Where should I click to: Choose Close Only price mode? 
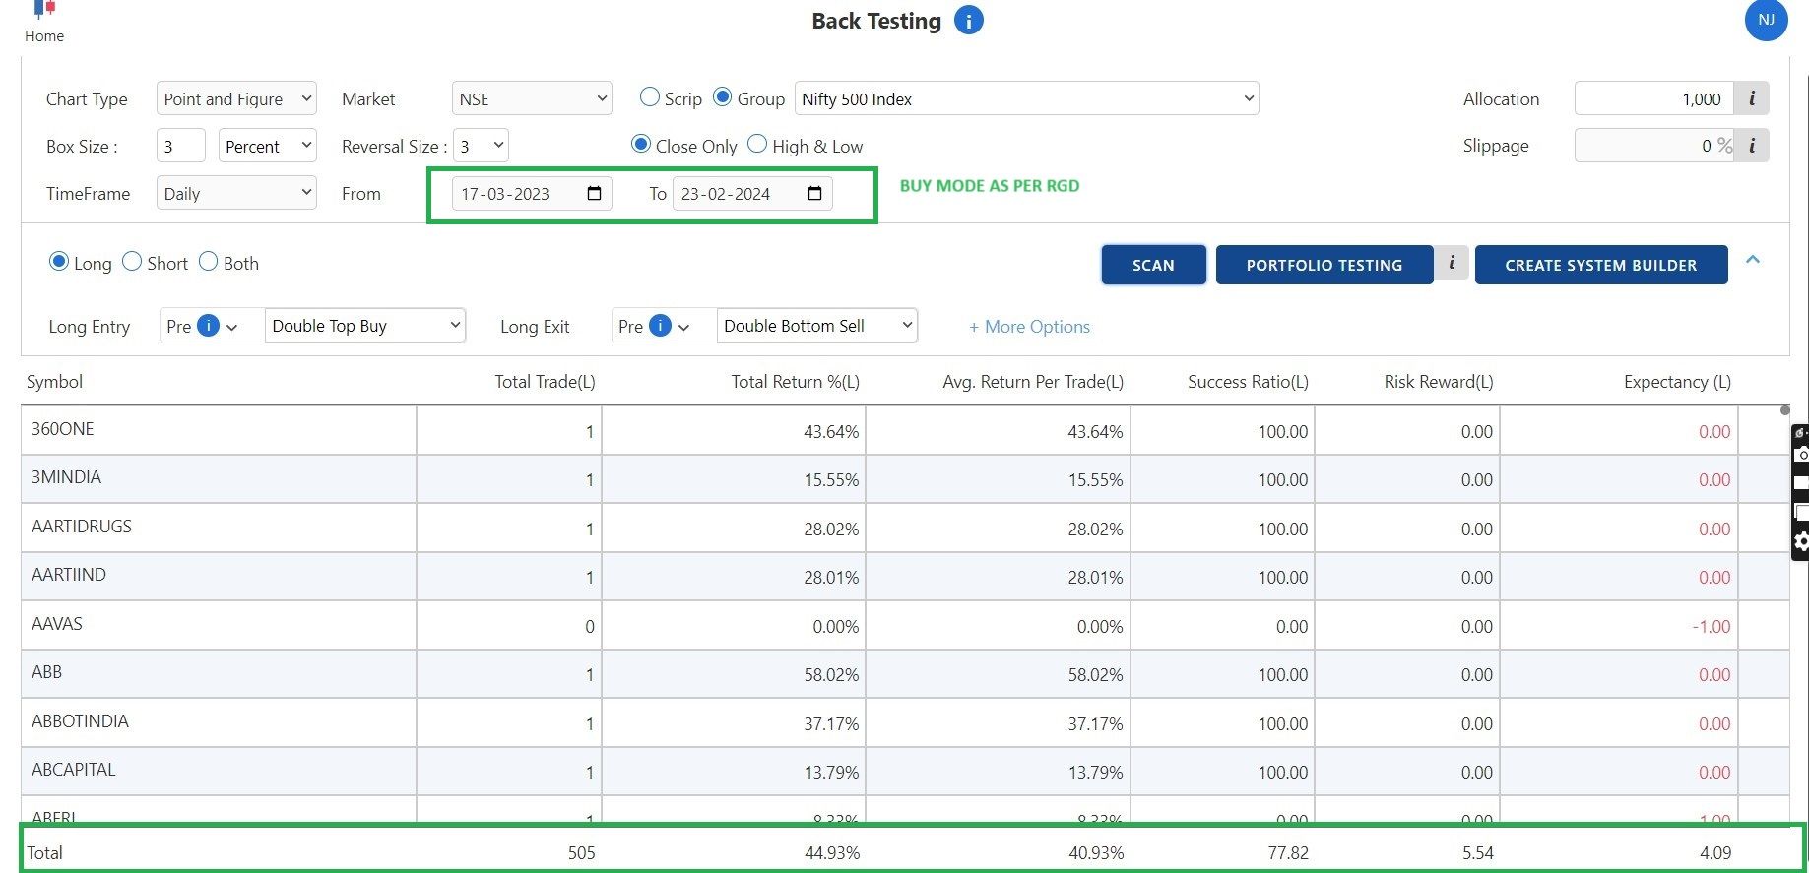[641, 145]
